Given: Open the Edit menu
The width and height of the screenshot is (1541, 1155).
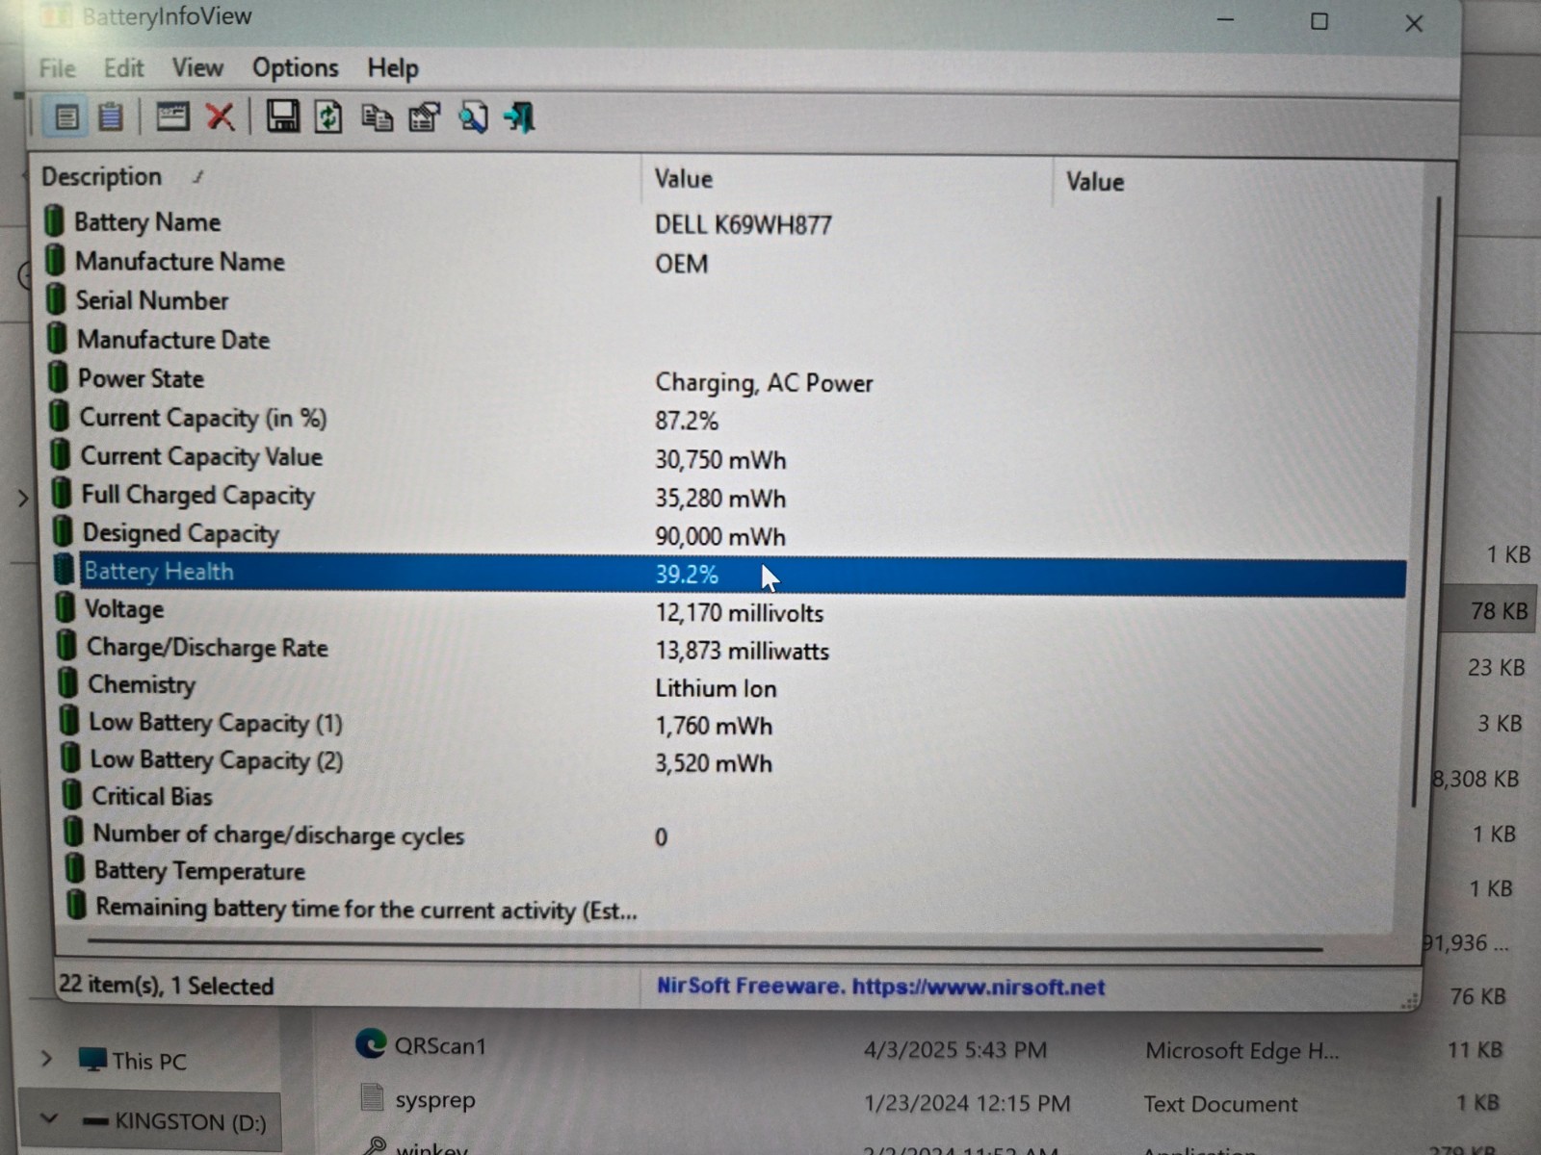Looking at the screenshot, I should 124,68.
